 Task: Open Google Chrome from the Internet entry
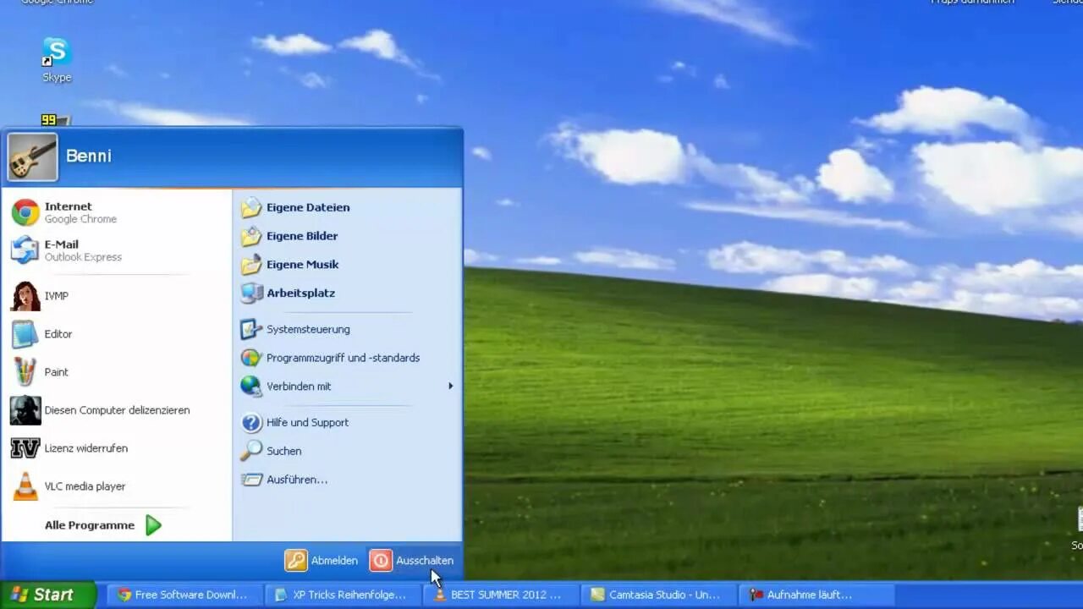(x=25, y=212)
